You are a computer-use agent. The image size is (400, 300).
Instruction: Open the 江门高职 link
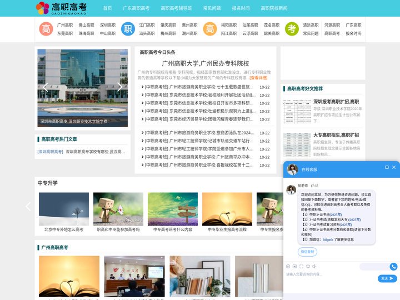[x=147, y=25]
